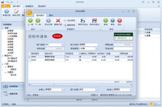Click right scroll arrow of detail grid
The image size is (162, 107).
[x=131, y=85]
